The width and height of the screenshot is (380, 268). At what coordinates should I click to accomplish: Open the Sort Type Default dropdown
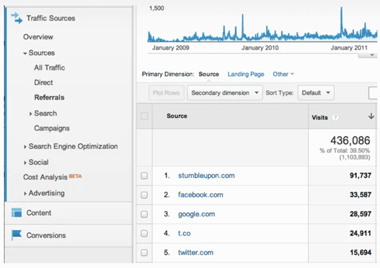click(316, 93)
